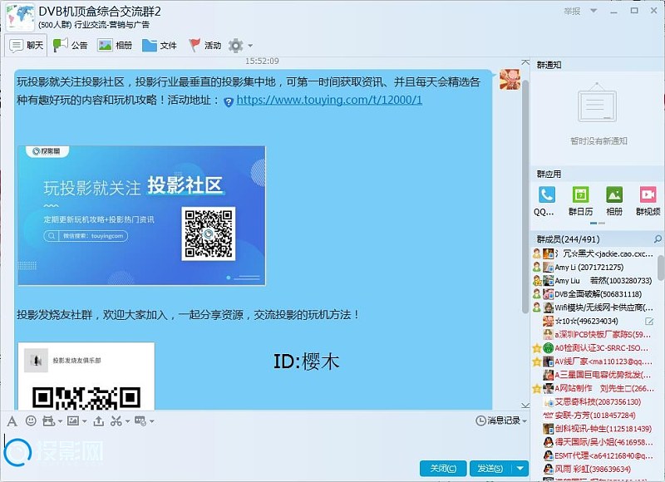
Task: Click the animated sticker toolbar icon
Action: click(x=48, y=421)
